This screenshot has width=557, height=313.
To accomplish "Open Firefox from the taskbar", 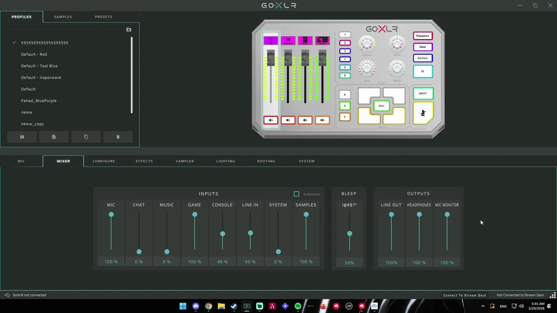I will click(323, 306).
